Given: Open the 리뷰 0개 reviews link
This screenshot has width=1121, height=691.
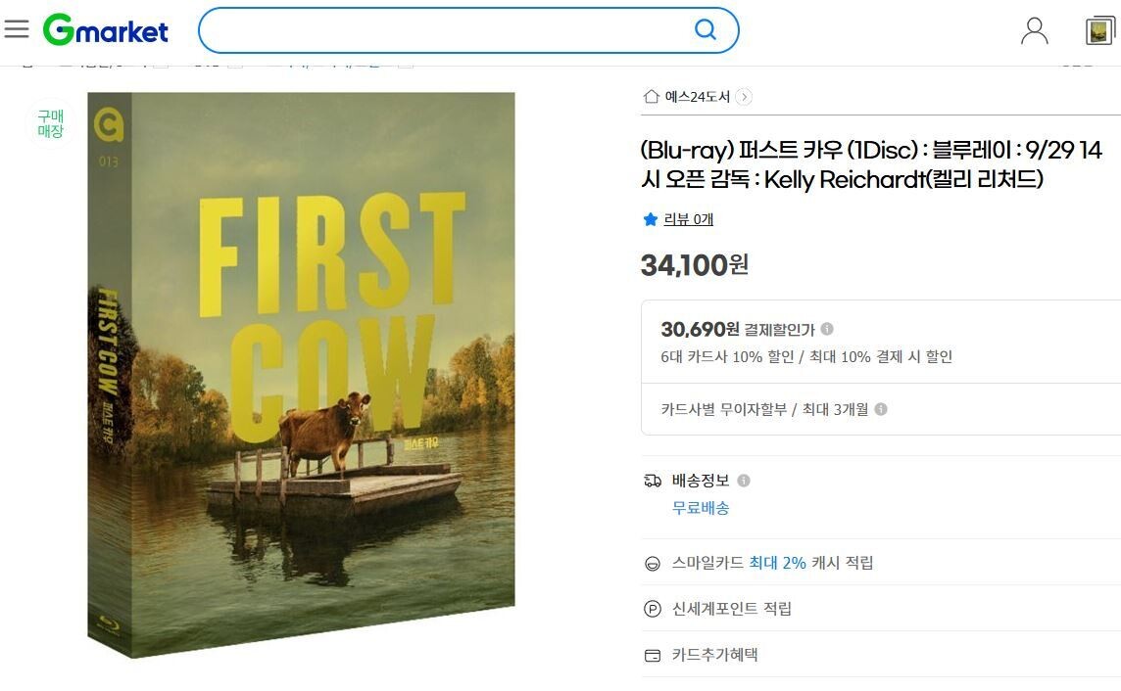Looking at the screenshot, I should (688, 219).
